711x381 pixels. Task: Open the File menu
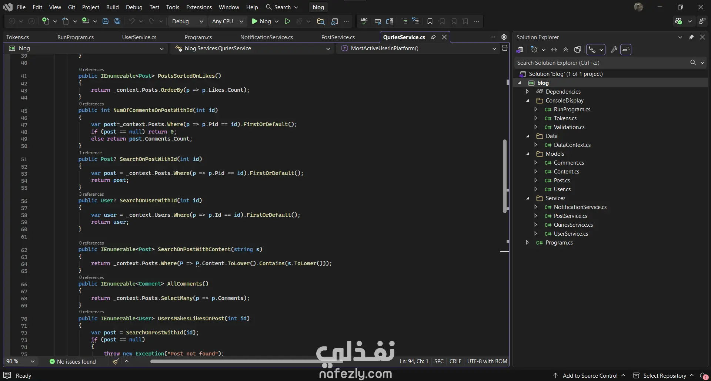pyautogui.click(x=21, y=7)
